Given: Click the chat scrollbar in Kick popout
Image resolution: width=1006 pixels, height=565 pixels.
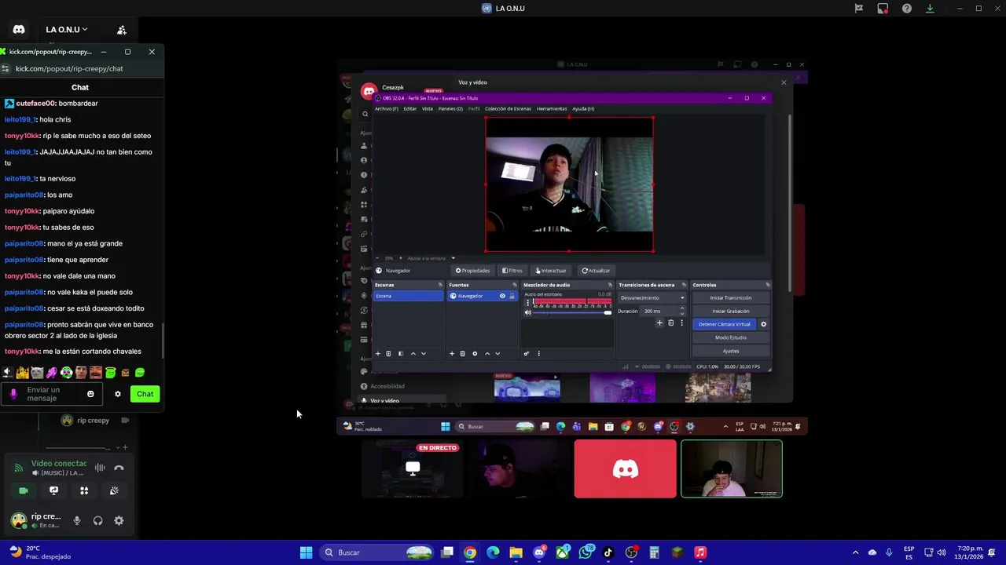Looking at the screenshot, I should [x=163, y=339].
